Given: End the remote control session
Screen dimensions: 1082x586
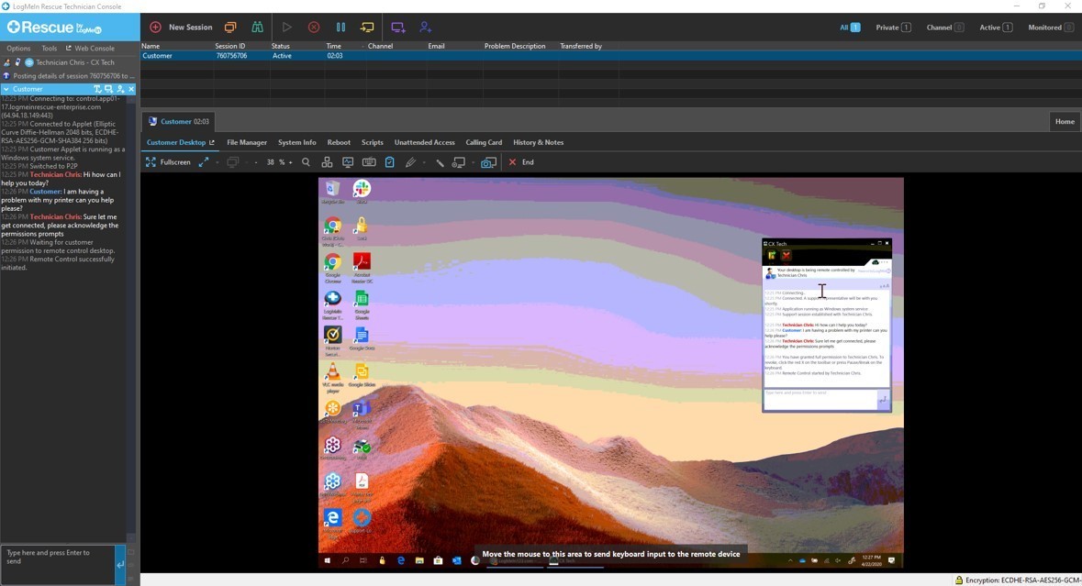Looking at the screenshot, I should click(x=521, y=162).
